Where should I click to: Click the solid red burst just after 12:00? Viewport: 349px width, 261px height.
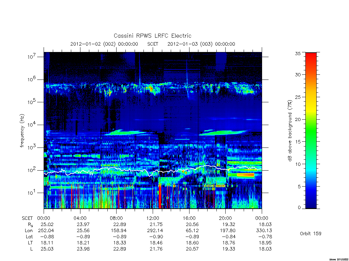(160, 196)
